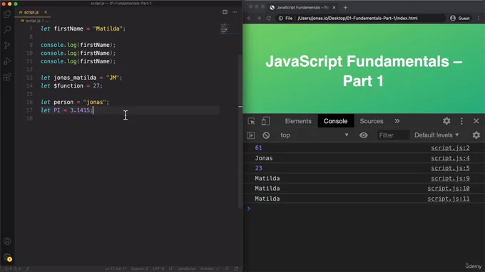Screen dimensions: 485x272
Task: Split the editor to the right
Action: (225, 12)
